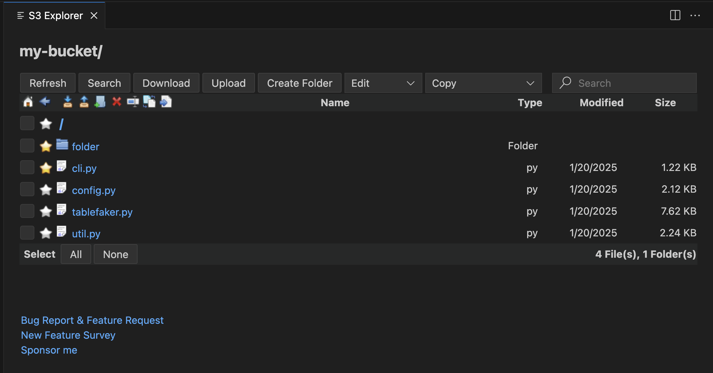Click the copy files icon
Screen dimensions: 713x373
[x=150, y=102]
